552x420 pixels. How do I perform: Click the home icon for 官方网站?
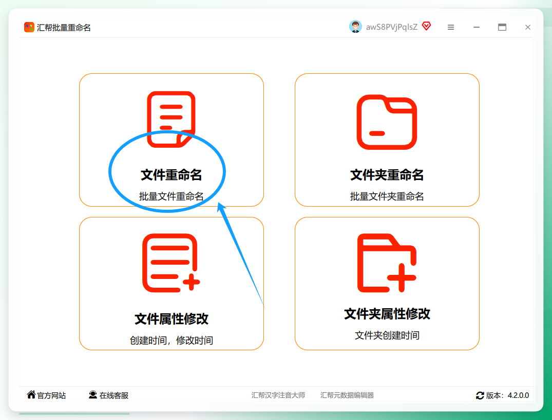(31, 395)
